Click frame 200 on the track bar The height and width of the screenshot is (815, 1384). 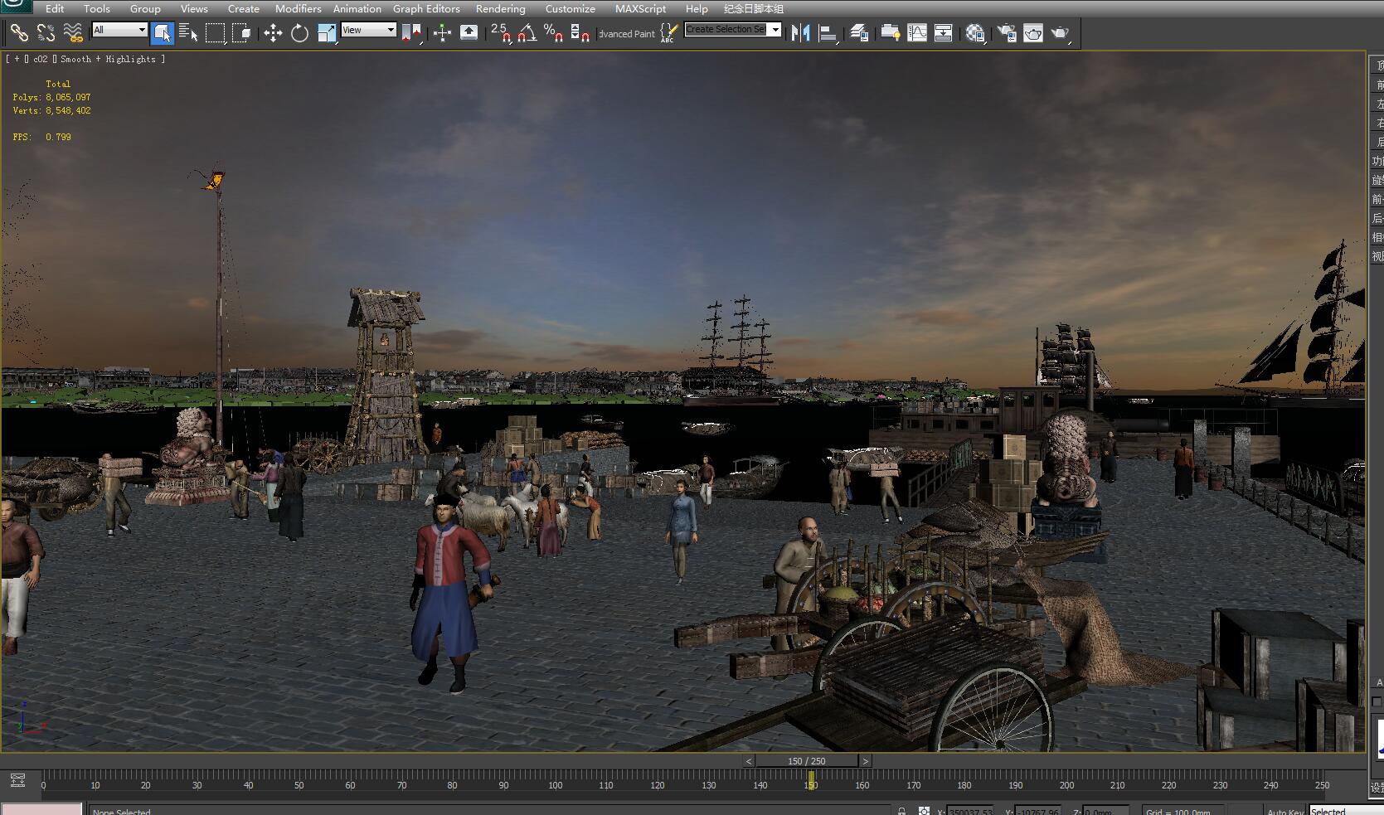[1066, 784]
